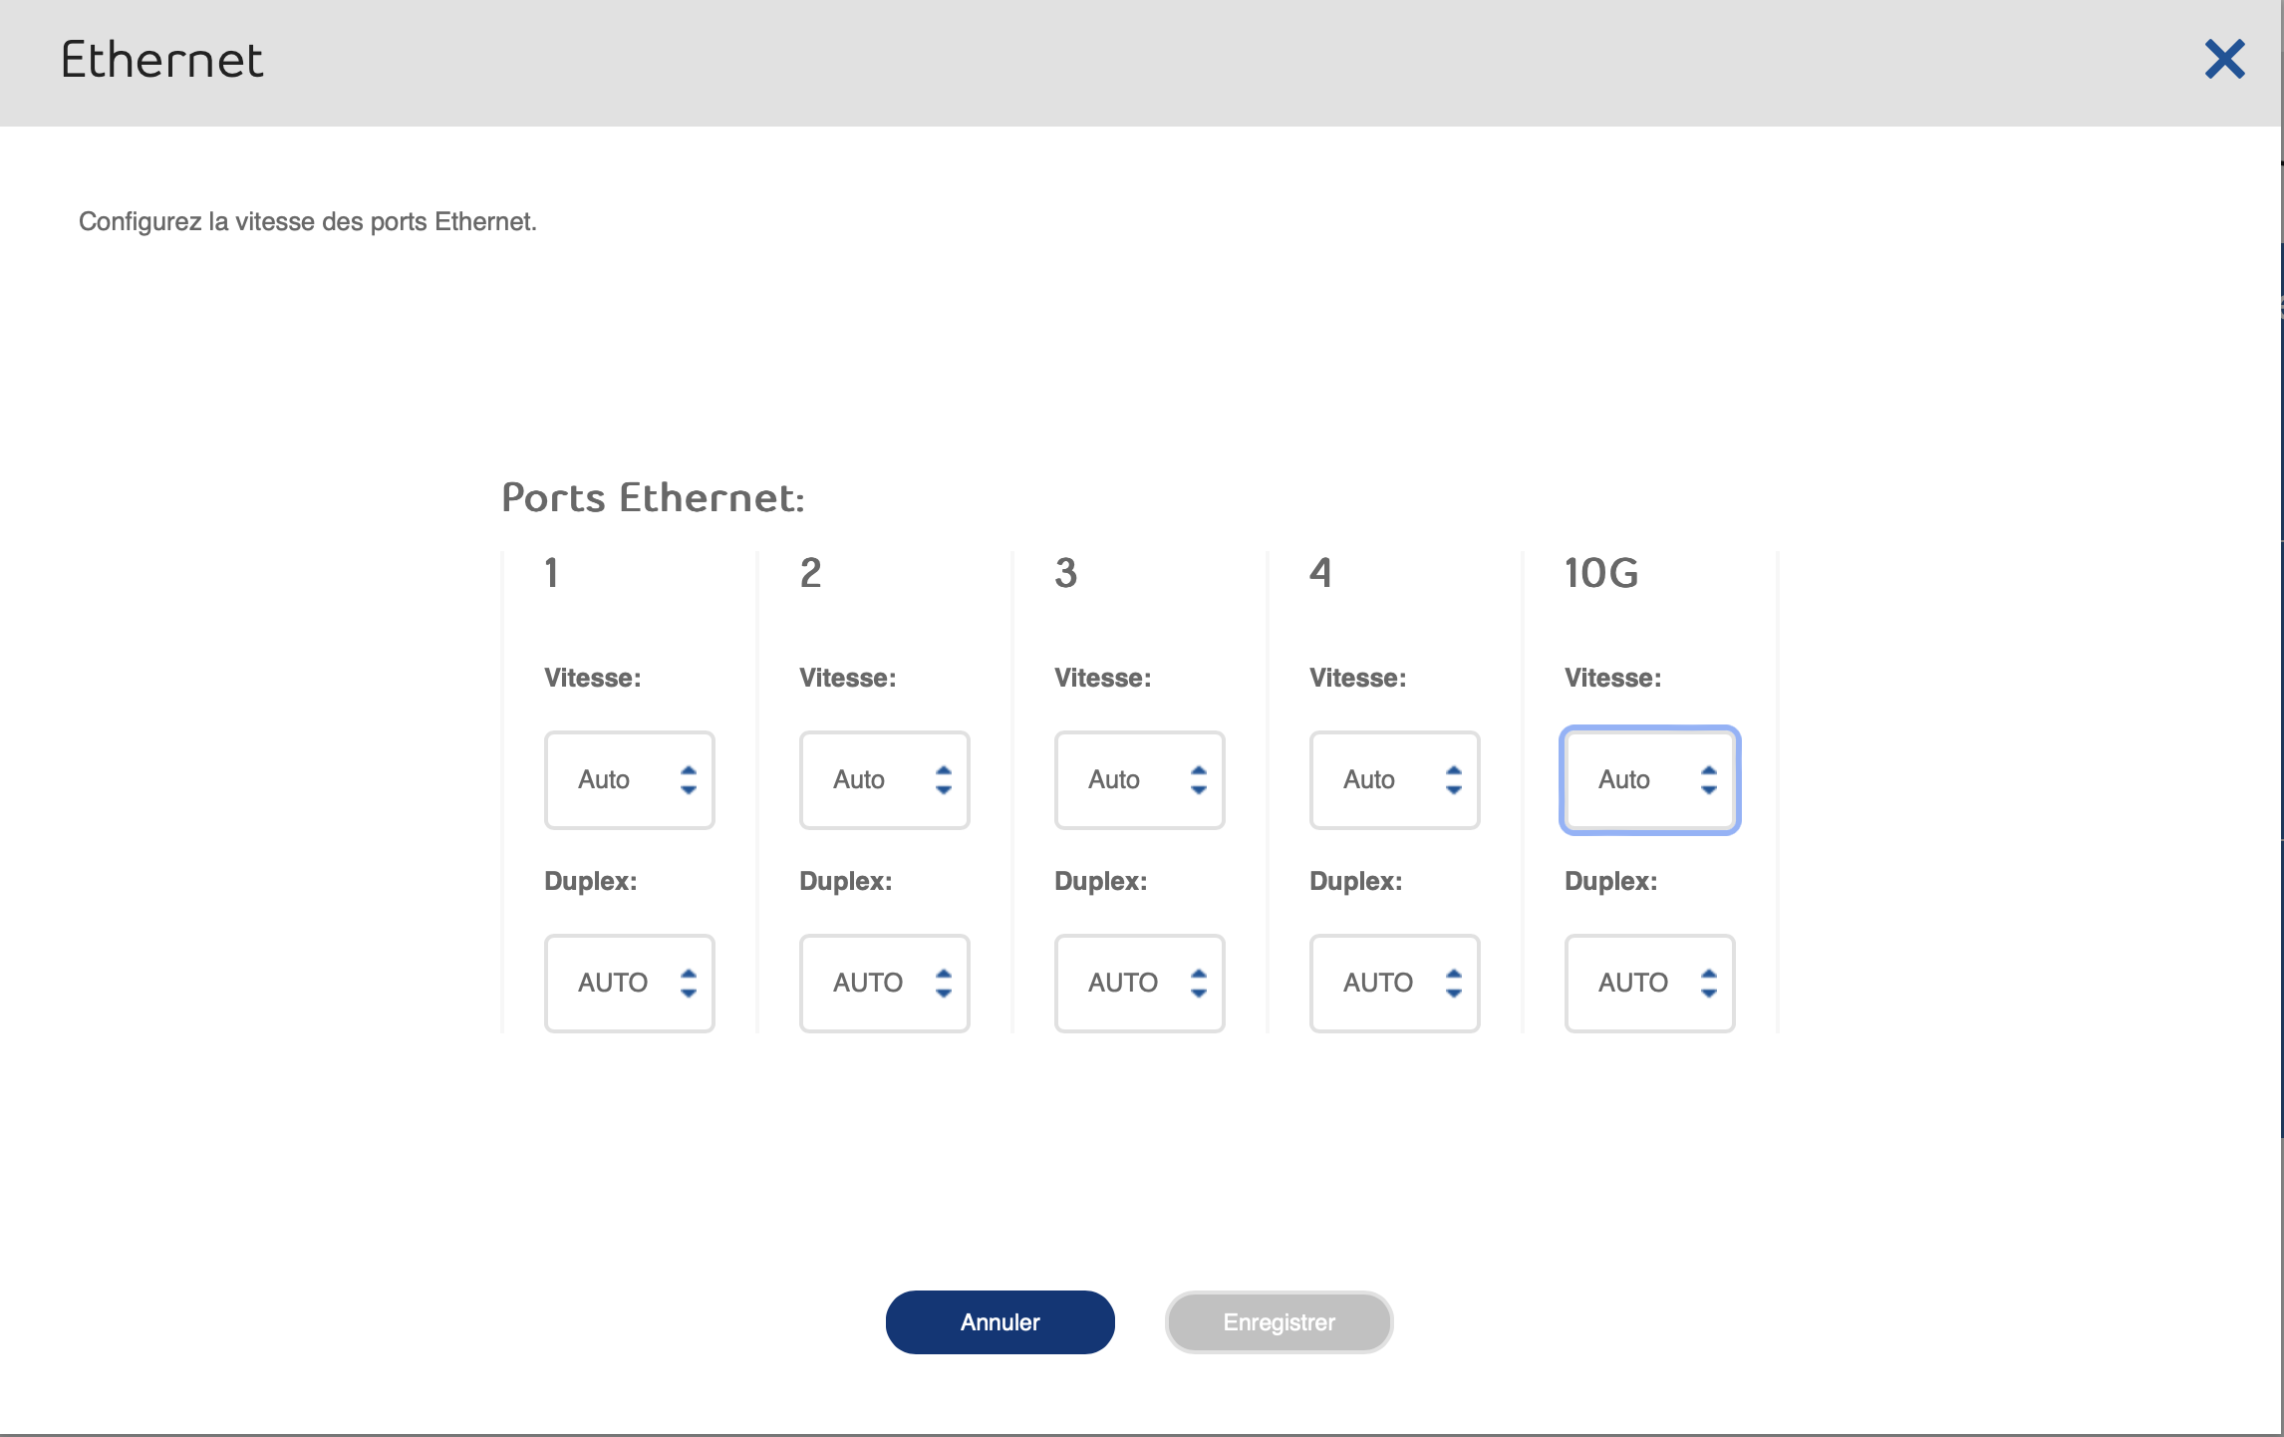Open the port 1 Duplex dropdown
This screenshot has height=1437, width=2284.
[x=619, y=984]
